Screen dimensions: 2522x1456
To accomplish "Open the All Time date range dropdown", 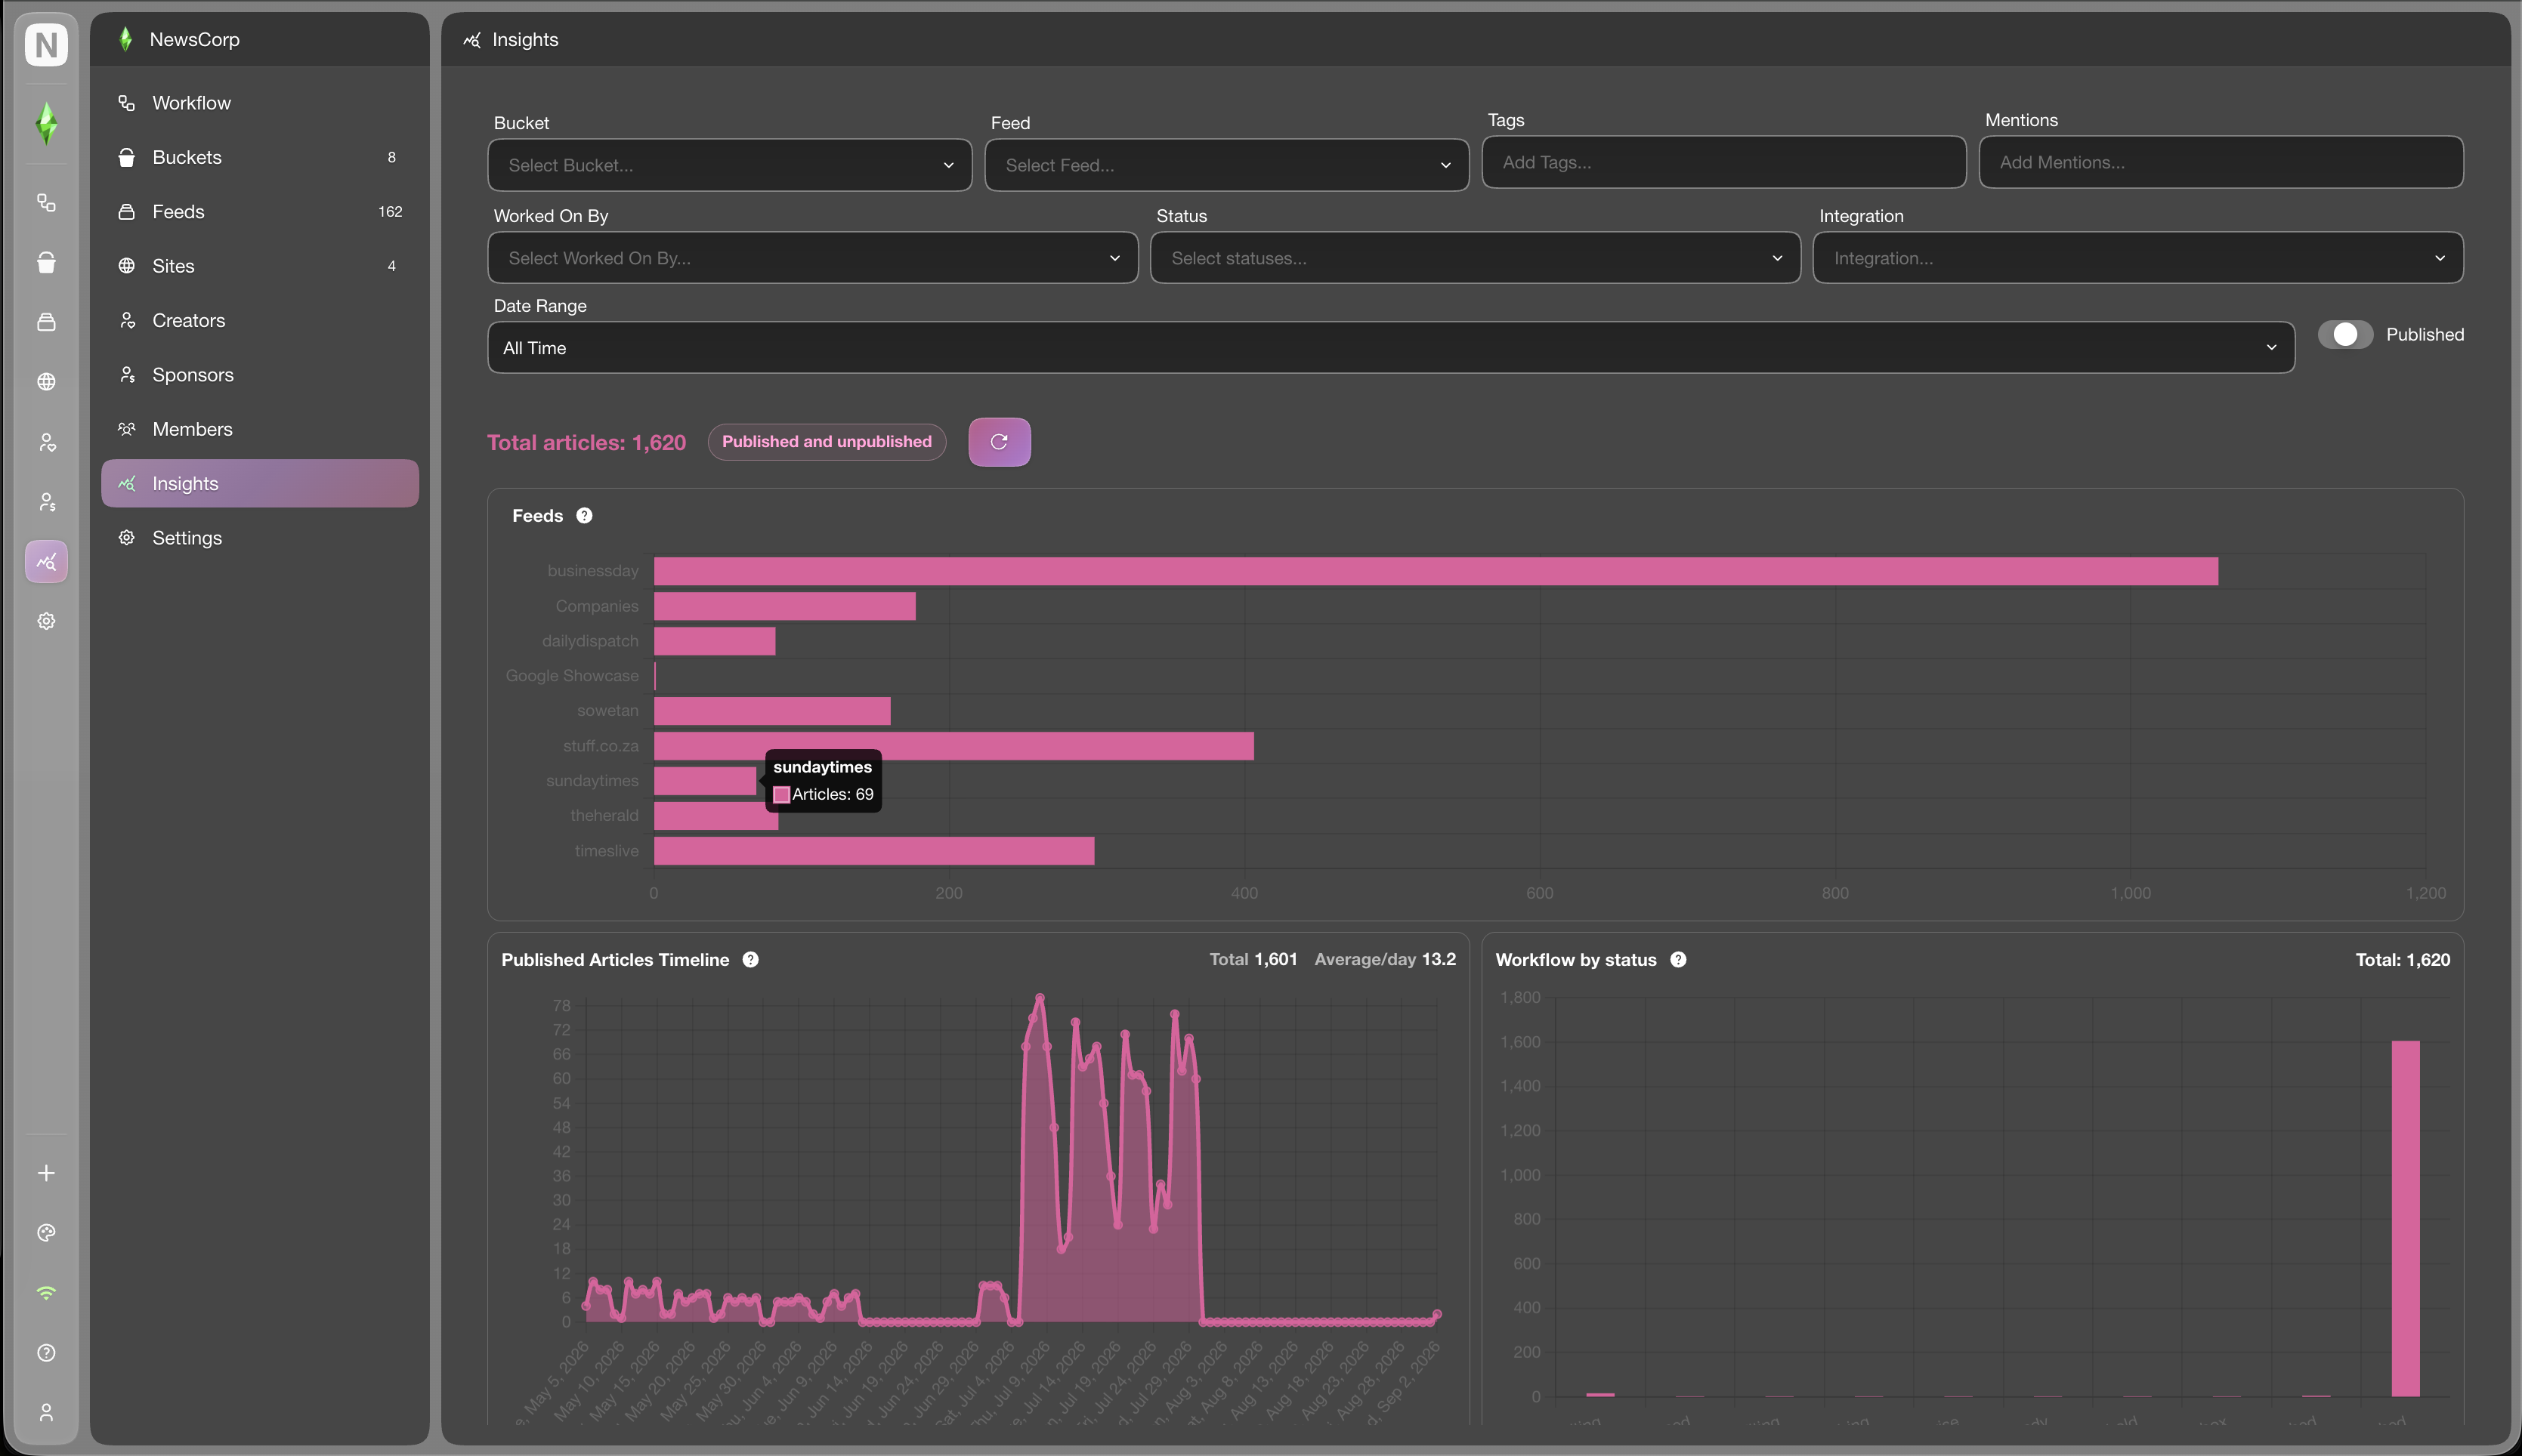I will [x=1390, y=348].
